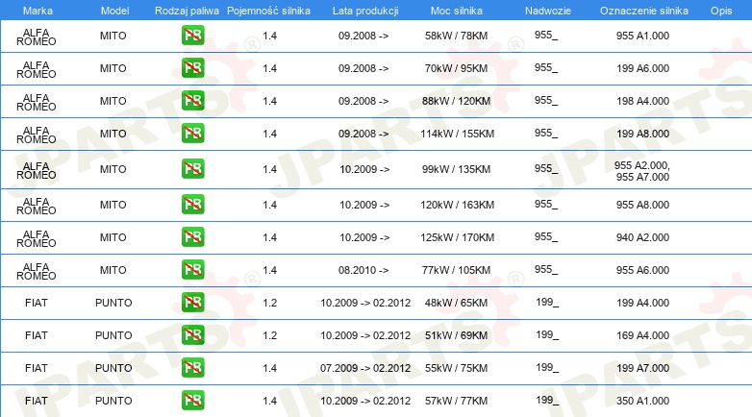Click PUNTO in the 169 A4.000 row
Screen dimensions: 752x417
113,335
